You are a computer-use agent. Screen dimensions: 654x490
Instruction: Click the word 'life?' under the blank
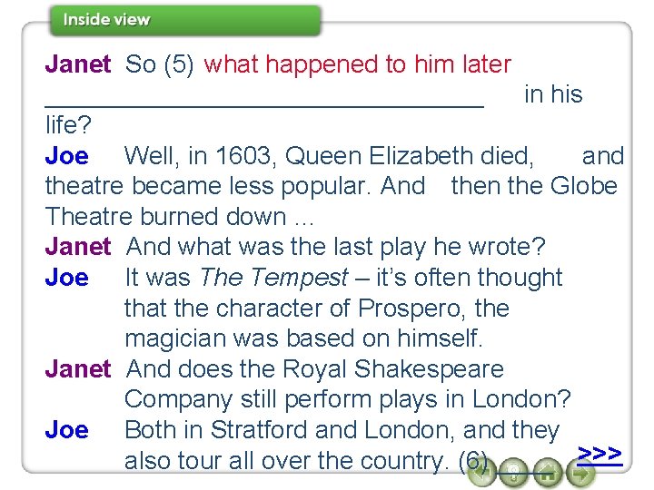(x=68, y=125)
